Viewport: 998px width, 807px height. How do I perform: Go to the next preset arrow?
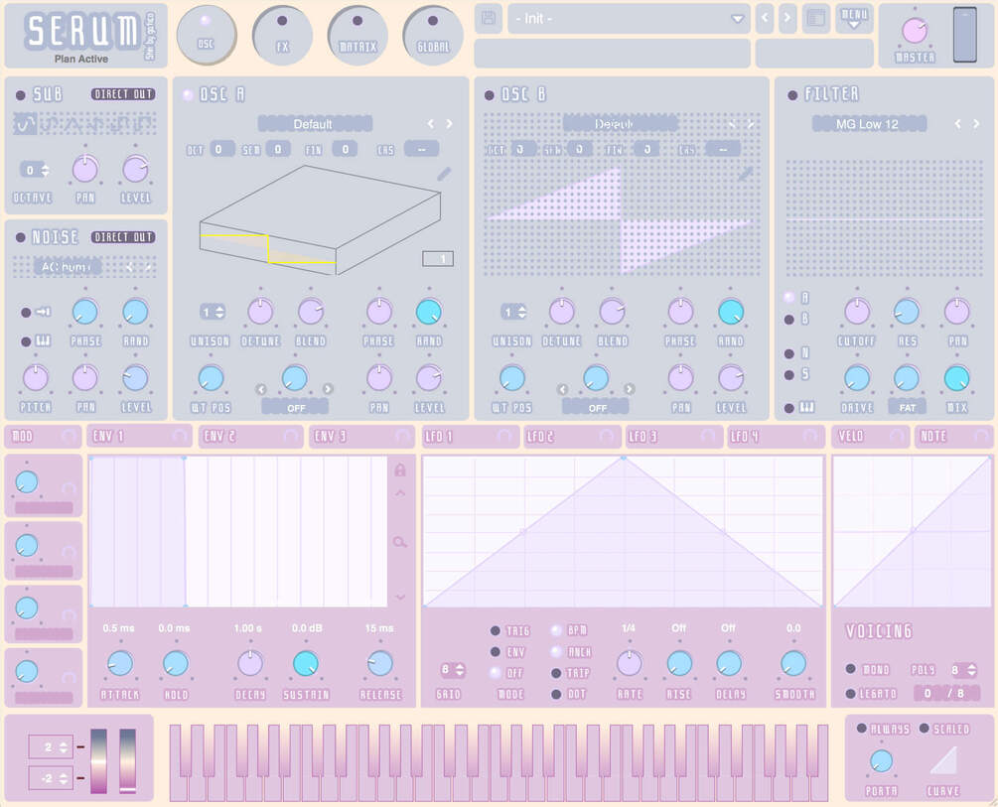pyautogui.click(x=787, y=18)
